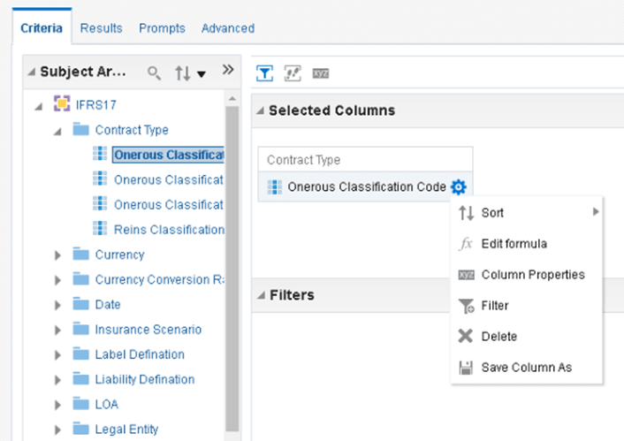
Task: Open the Advanced tab
Action: pos(228,28)
